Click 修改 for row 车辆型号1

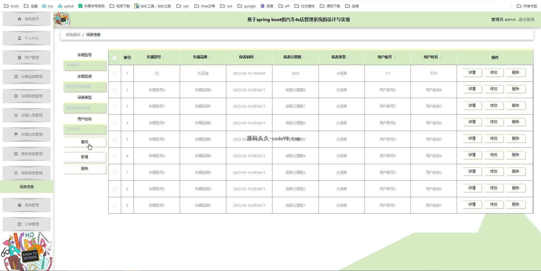tap(494, 205)
